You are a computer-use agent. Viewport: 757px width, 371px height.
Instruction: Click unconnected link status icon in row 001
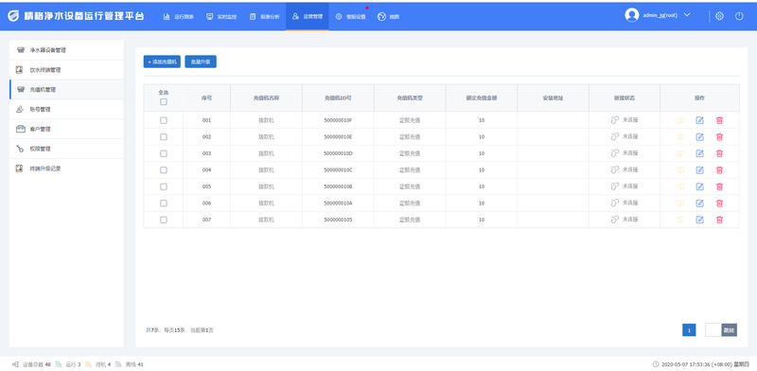(614, 120)
